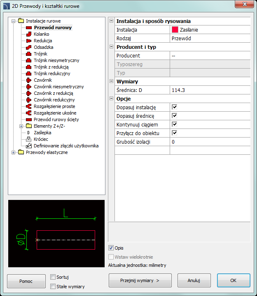The width and height of the screenshot is (257, 296).
Task: Confirm with the OK button
Action: (x=234, y=280)
